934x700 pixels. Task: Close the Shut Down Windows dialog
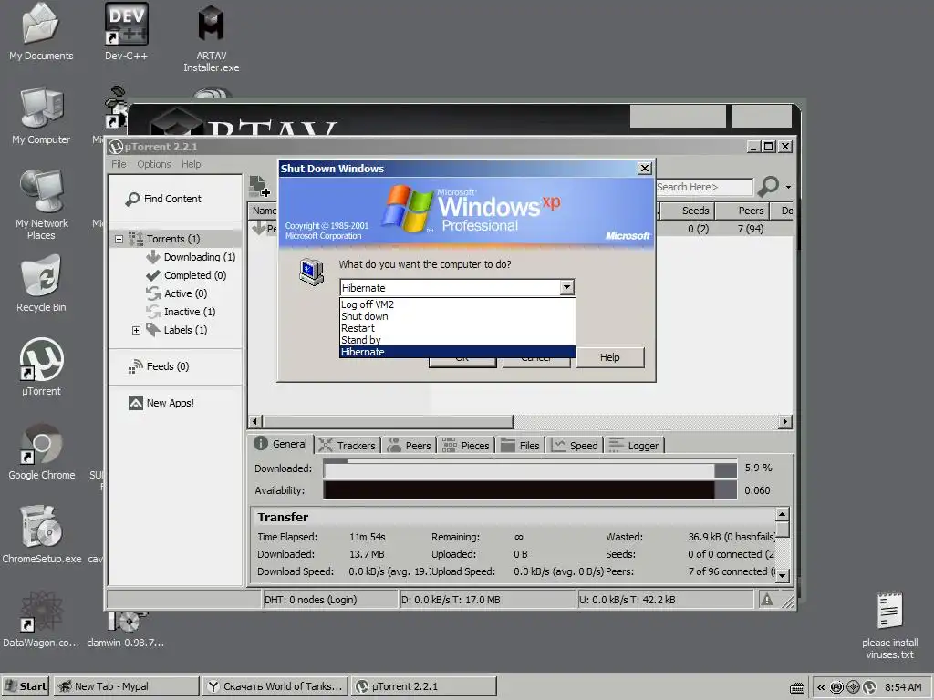click(645, 169)
